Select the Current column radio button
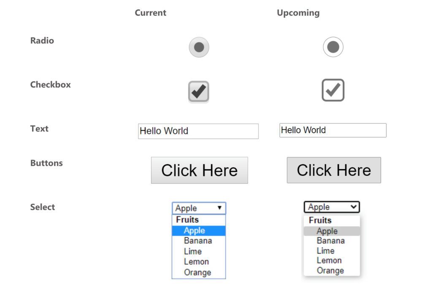Image resolution: width=422 pixels, height=292 pixels. coord(199,47)
